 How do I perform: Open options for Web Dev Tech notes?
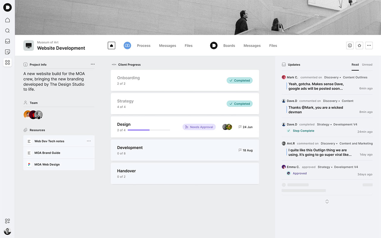click(x=89, y=141)
